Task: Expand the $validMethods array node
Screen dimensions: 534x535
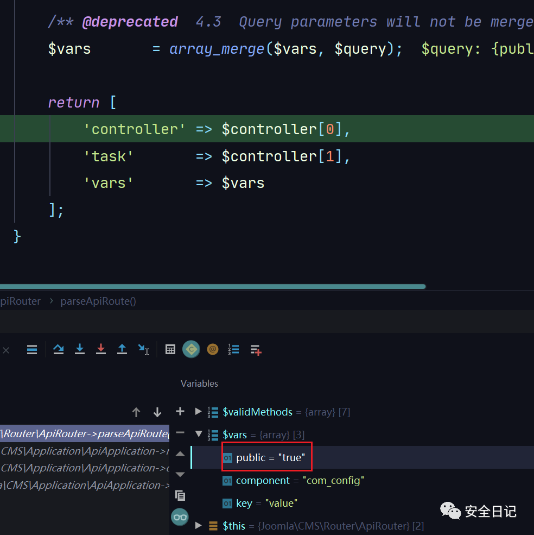Action: pyautogui.click(x=198, y=412)
